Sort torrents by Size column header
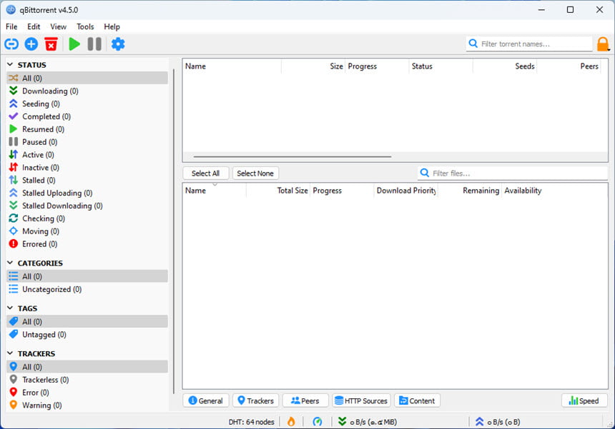Viewport: 615px width, 429px height. pyautogui.click(x=313, y=66)
